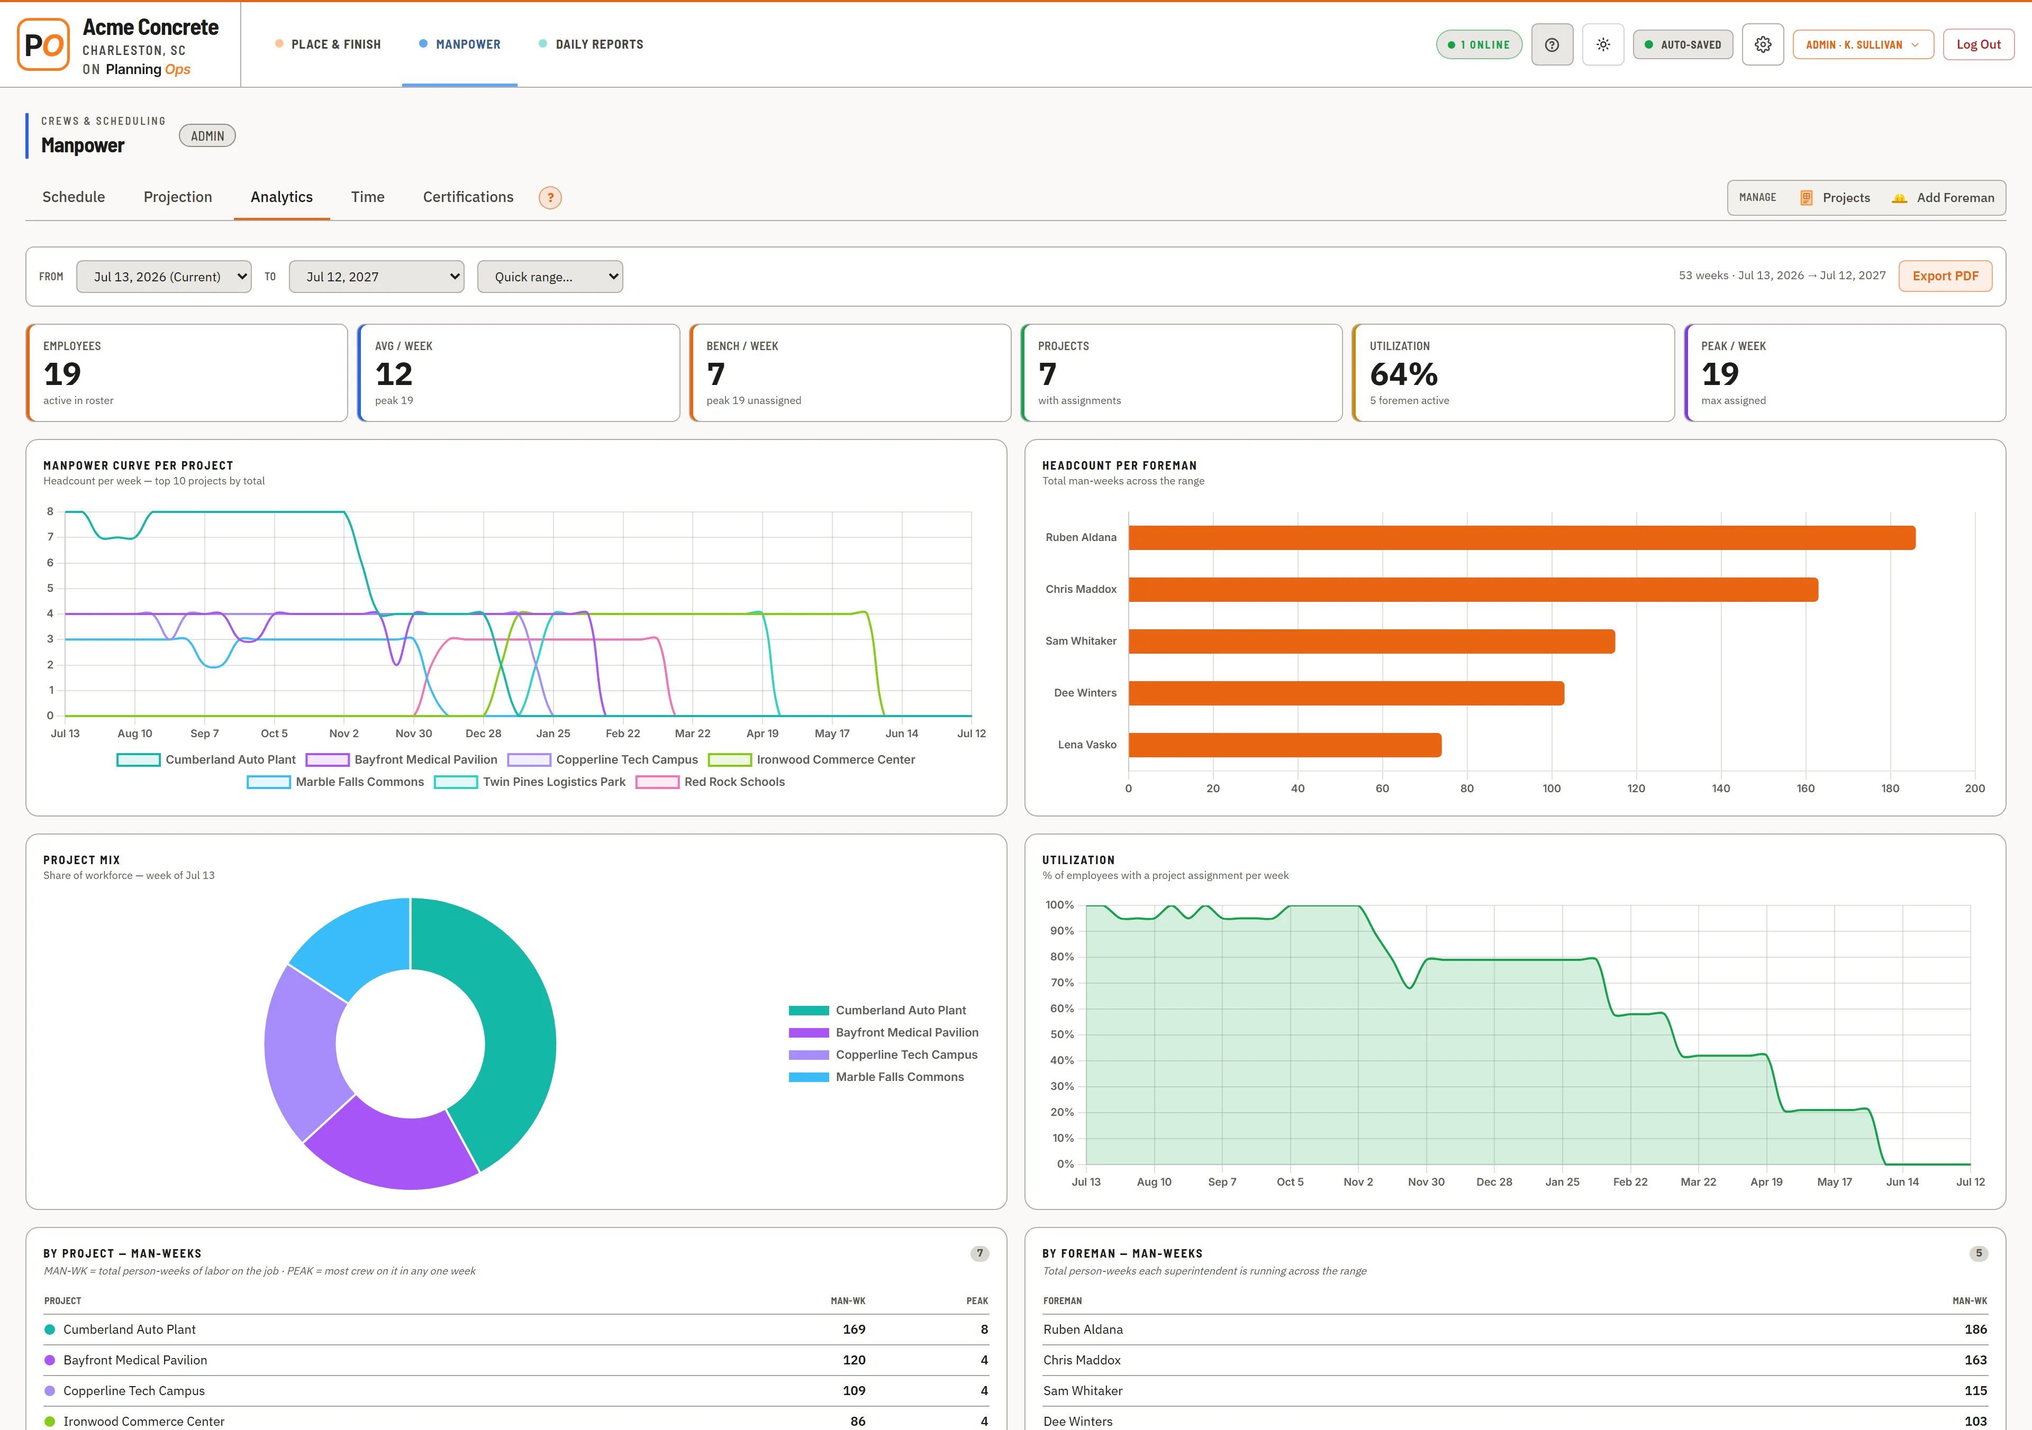The width and height of the screenshot is (2032, 1430).
Task: Click the hard hat Add Foreman icon
Action: (x=1898, y=198)
